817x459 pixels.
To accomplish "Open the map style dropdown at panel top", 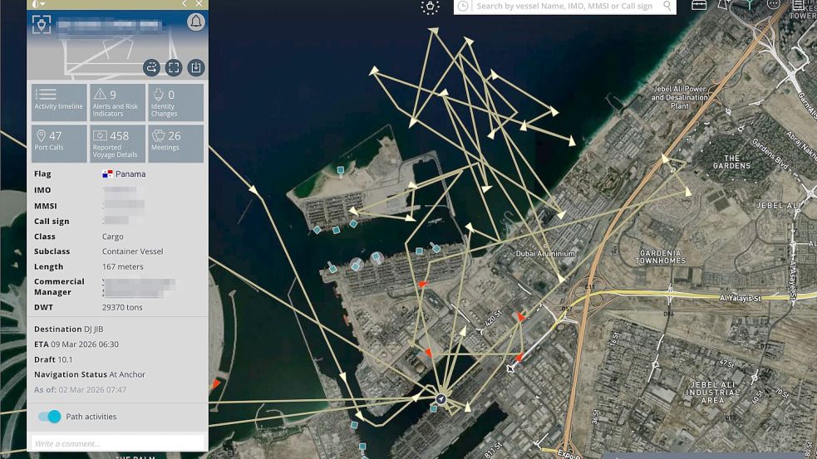I will (x=38, y=3).
